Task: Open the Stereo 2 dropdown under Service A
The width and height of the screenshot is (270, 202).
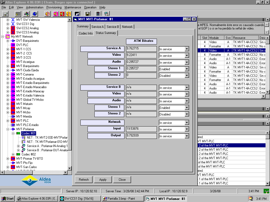Action: 187,75
